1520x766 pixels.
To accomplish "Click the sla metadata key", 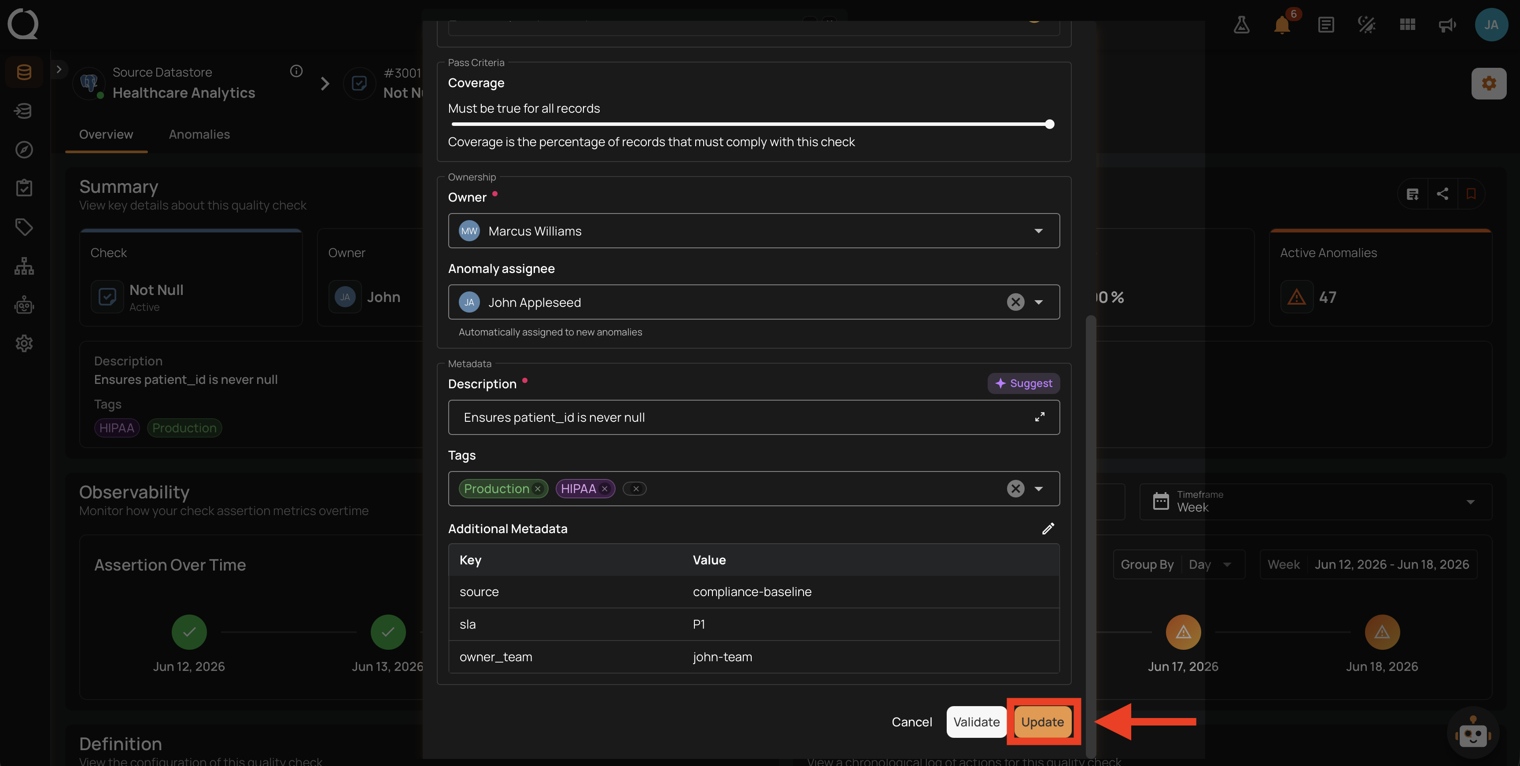I will 467,624.
